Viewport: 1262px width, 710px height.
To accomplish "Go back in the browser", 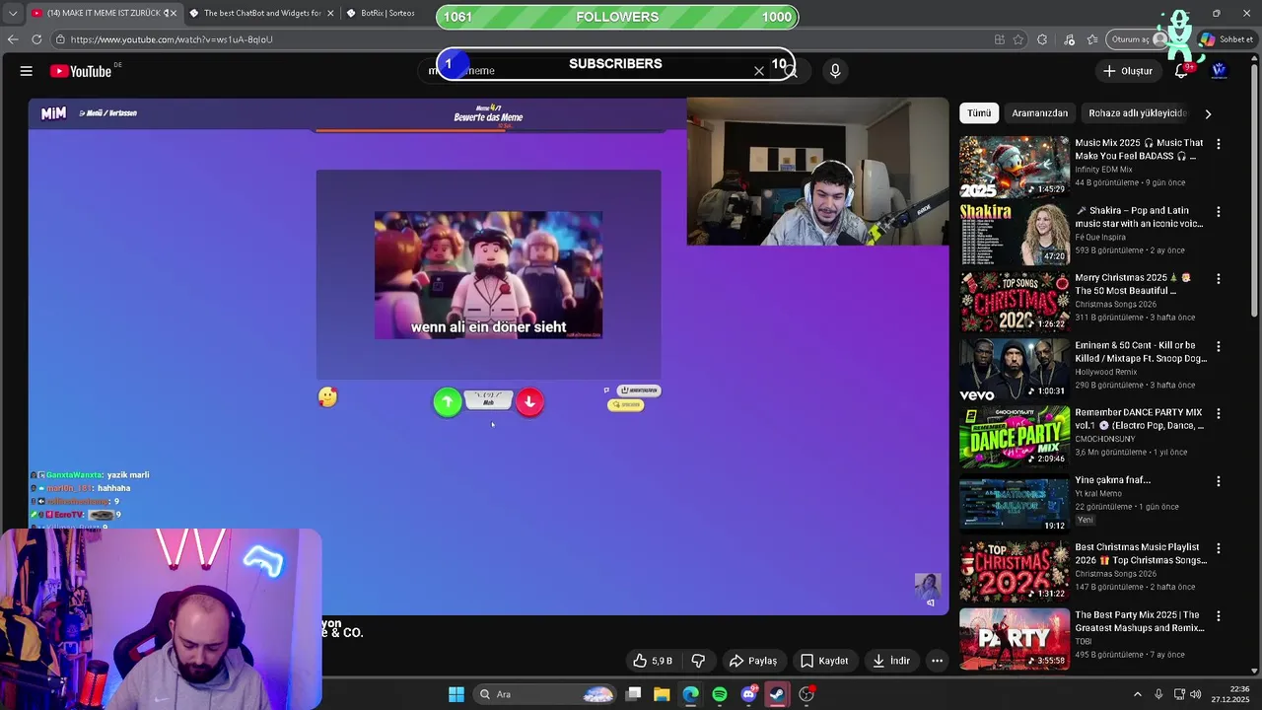I will [13, 39].
